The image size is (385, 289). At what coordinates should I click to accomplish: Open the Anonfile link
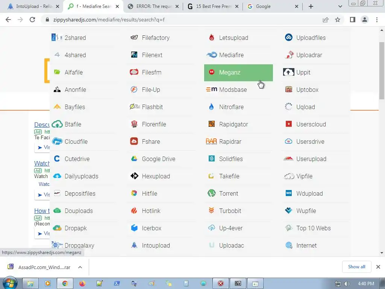(x=75, y=90)
